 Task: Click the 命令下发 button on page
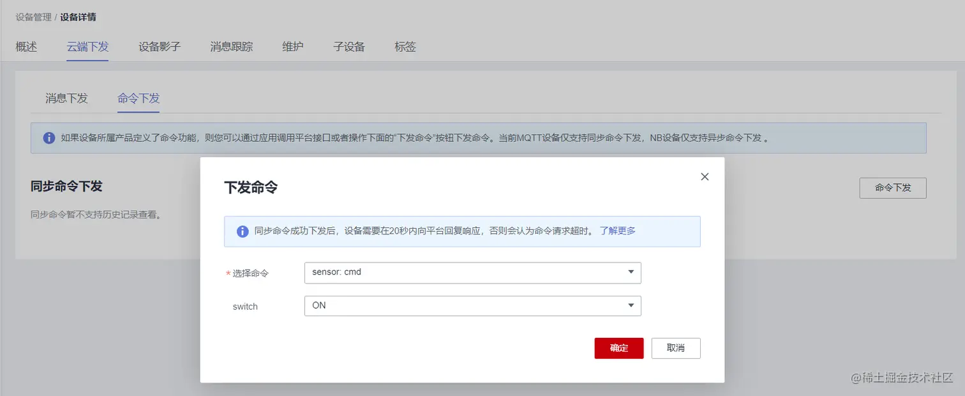[893, 188]
